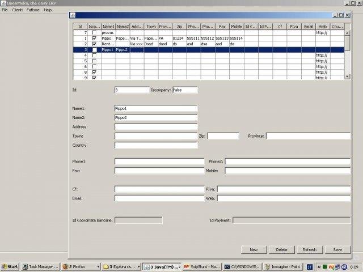Open the VoipStunt taskbar item
Viewport: 363px width, 272px height.
click(x=202, y=267)
